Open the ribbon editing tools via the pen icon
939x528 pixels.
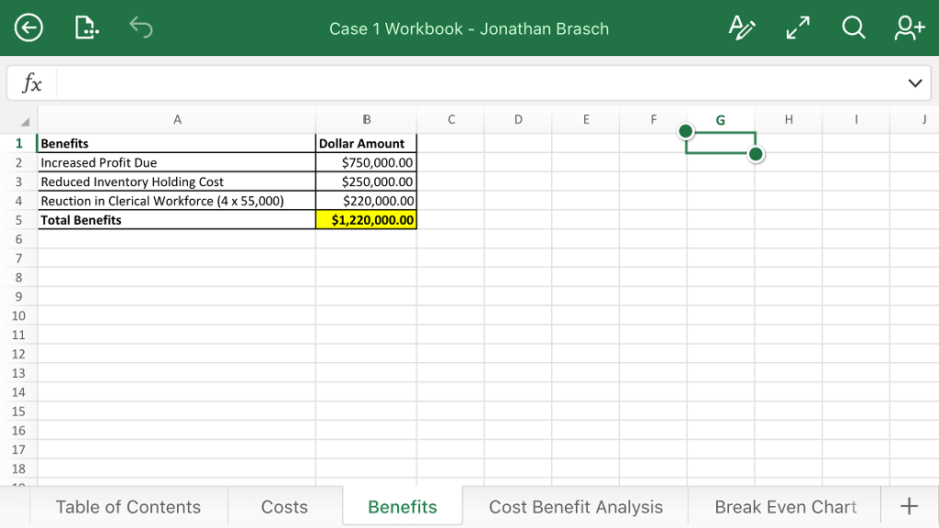click(x=742, y=27)
